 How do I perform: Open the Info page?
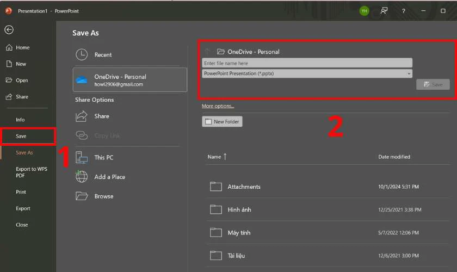(20, 120)
